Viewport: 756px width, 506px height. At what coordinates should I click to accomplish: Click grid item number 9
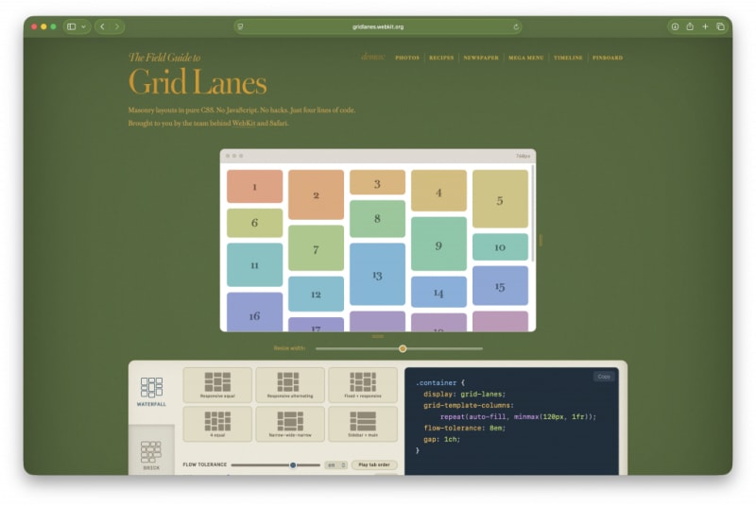438,244
